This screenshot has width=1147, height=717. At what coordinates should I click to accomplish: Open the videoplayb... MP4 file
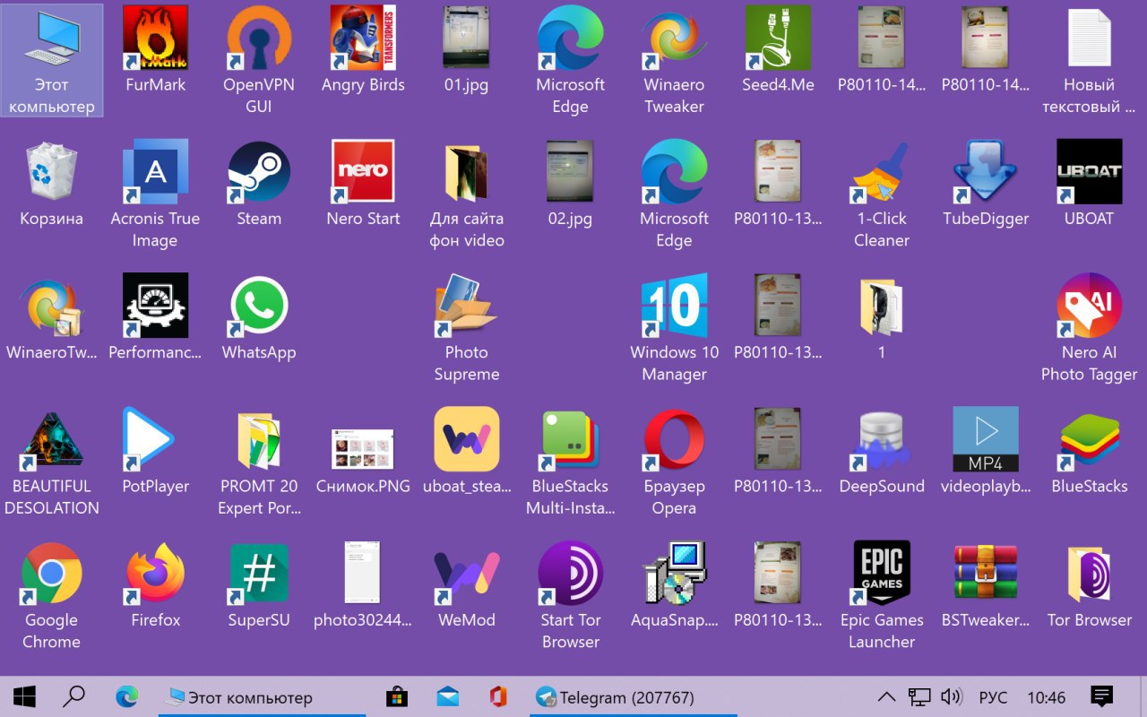986,440
